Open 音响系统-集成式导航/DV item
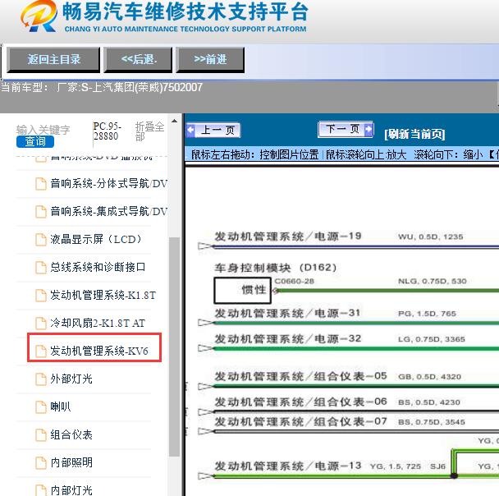This screenshot has height=496, width=499. tap(109, 211)
